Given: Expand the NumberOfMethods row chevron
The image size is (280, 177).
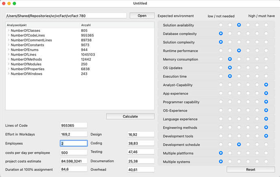Looking at the screenshot, I should point(9,59).
